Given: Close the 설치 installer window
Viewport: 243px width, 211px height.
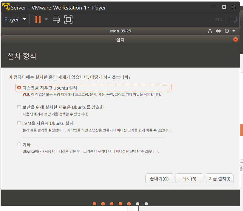Looking at the screenshot, I should [x=236, y=40].
